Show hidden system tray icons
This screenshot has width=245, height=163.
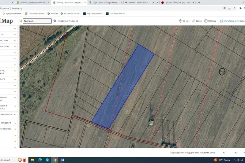(235, 160)
